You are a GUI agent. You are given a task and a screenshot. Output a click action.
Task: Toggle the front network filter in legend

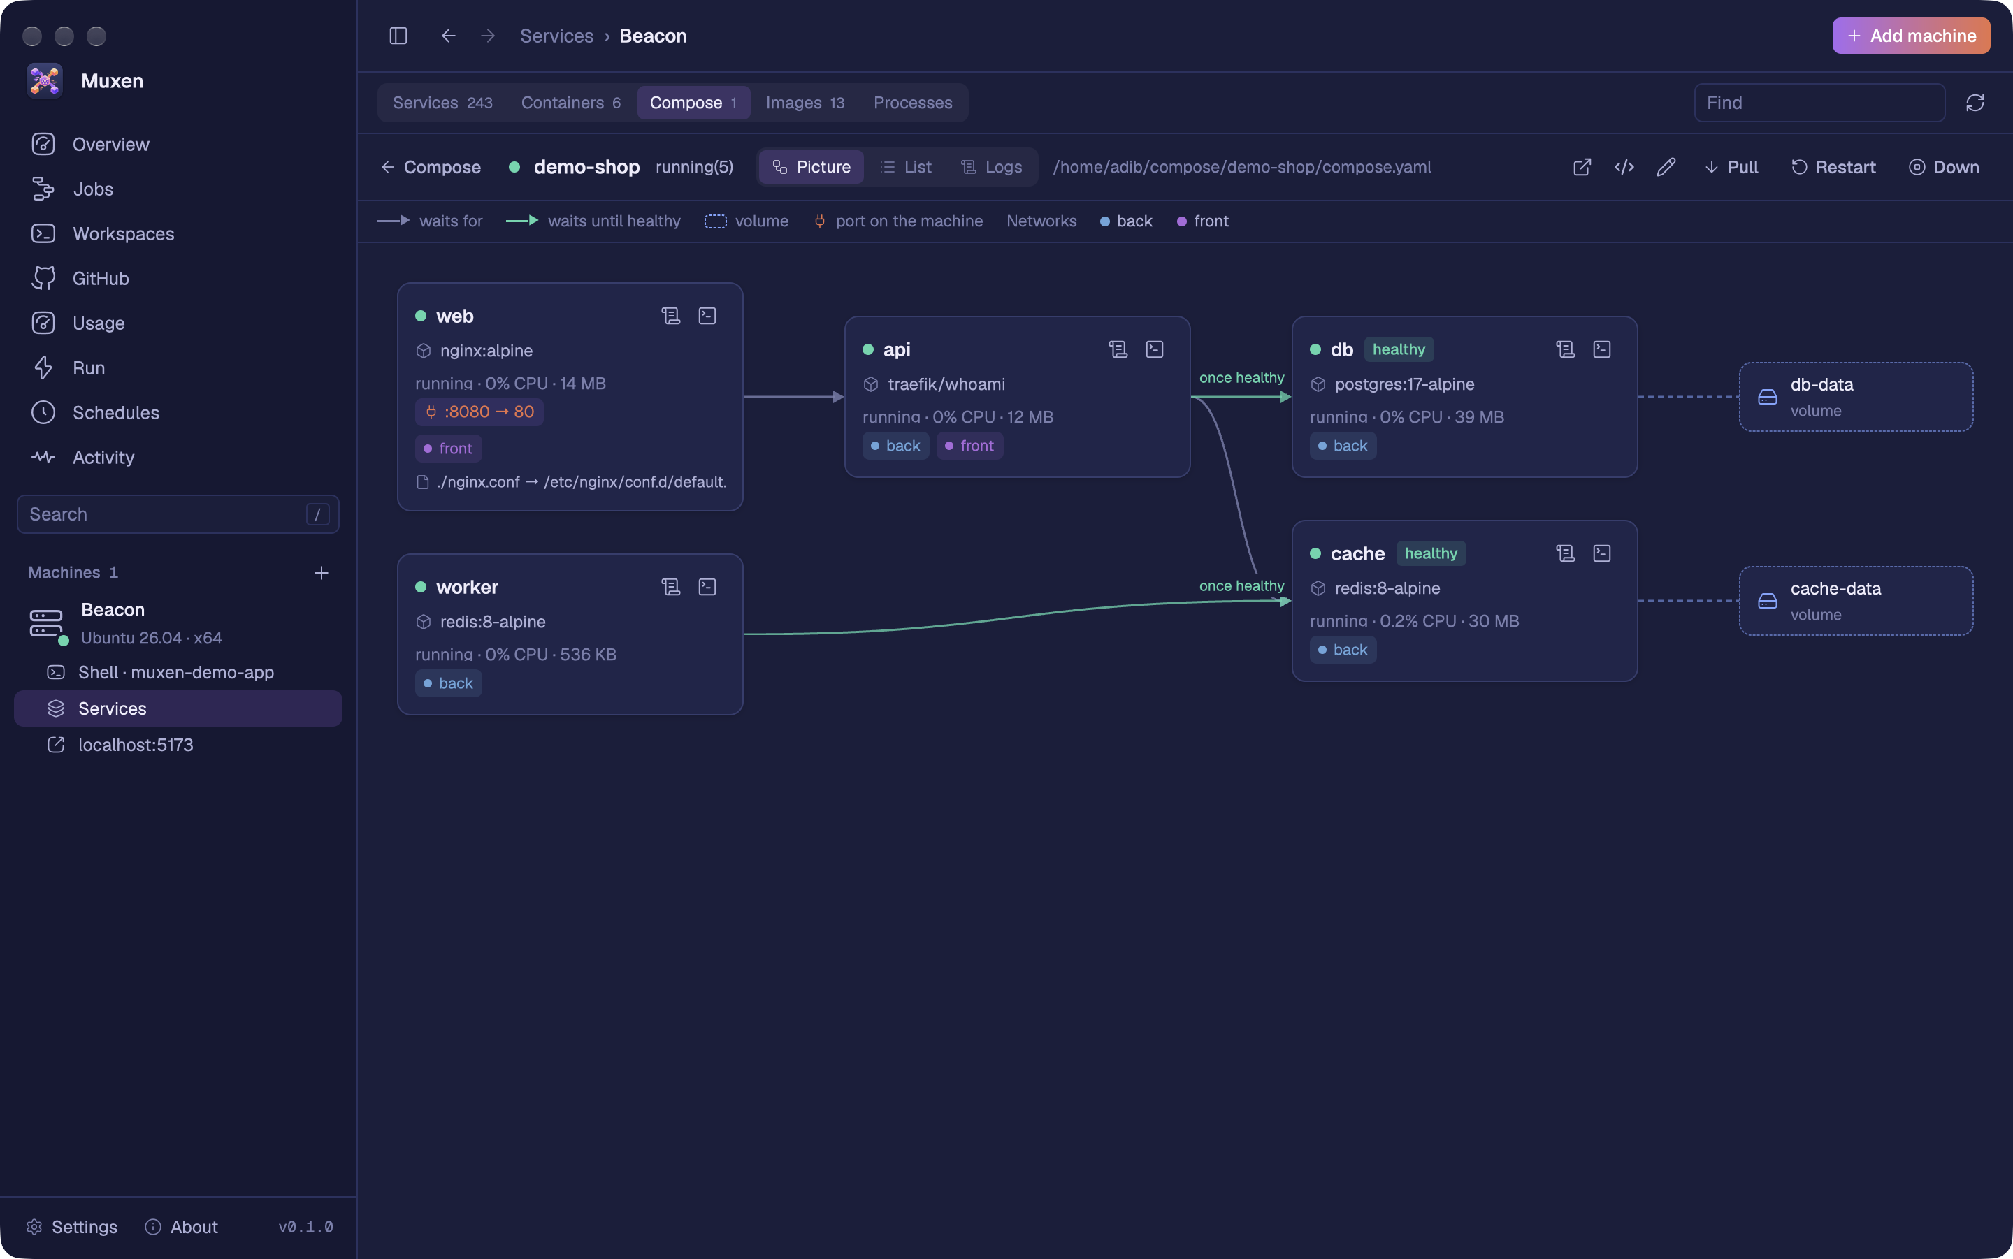coord(1203,221)
